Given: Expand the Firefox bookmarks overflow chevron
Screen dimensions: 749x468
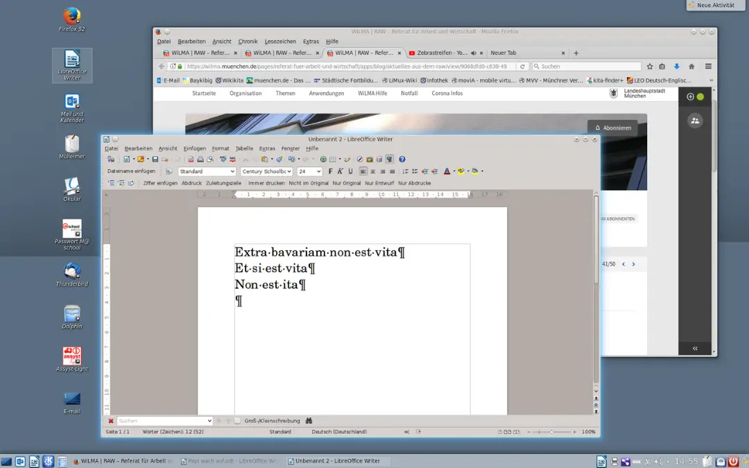Looking at the screenshot, I should tap(711, 80).
